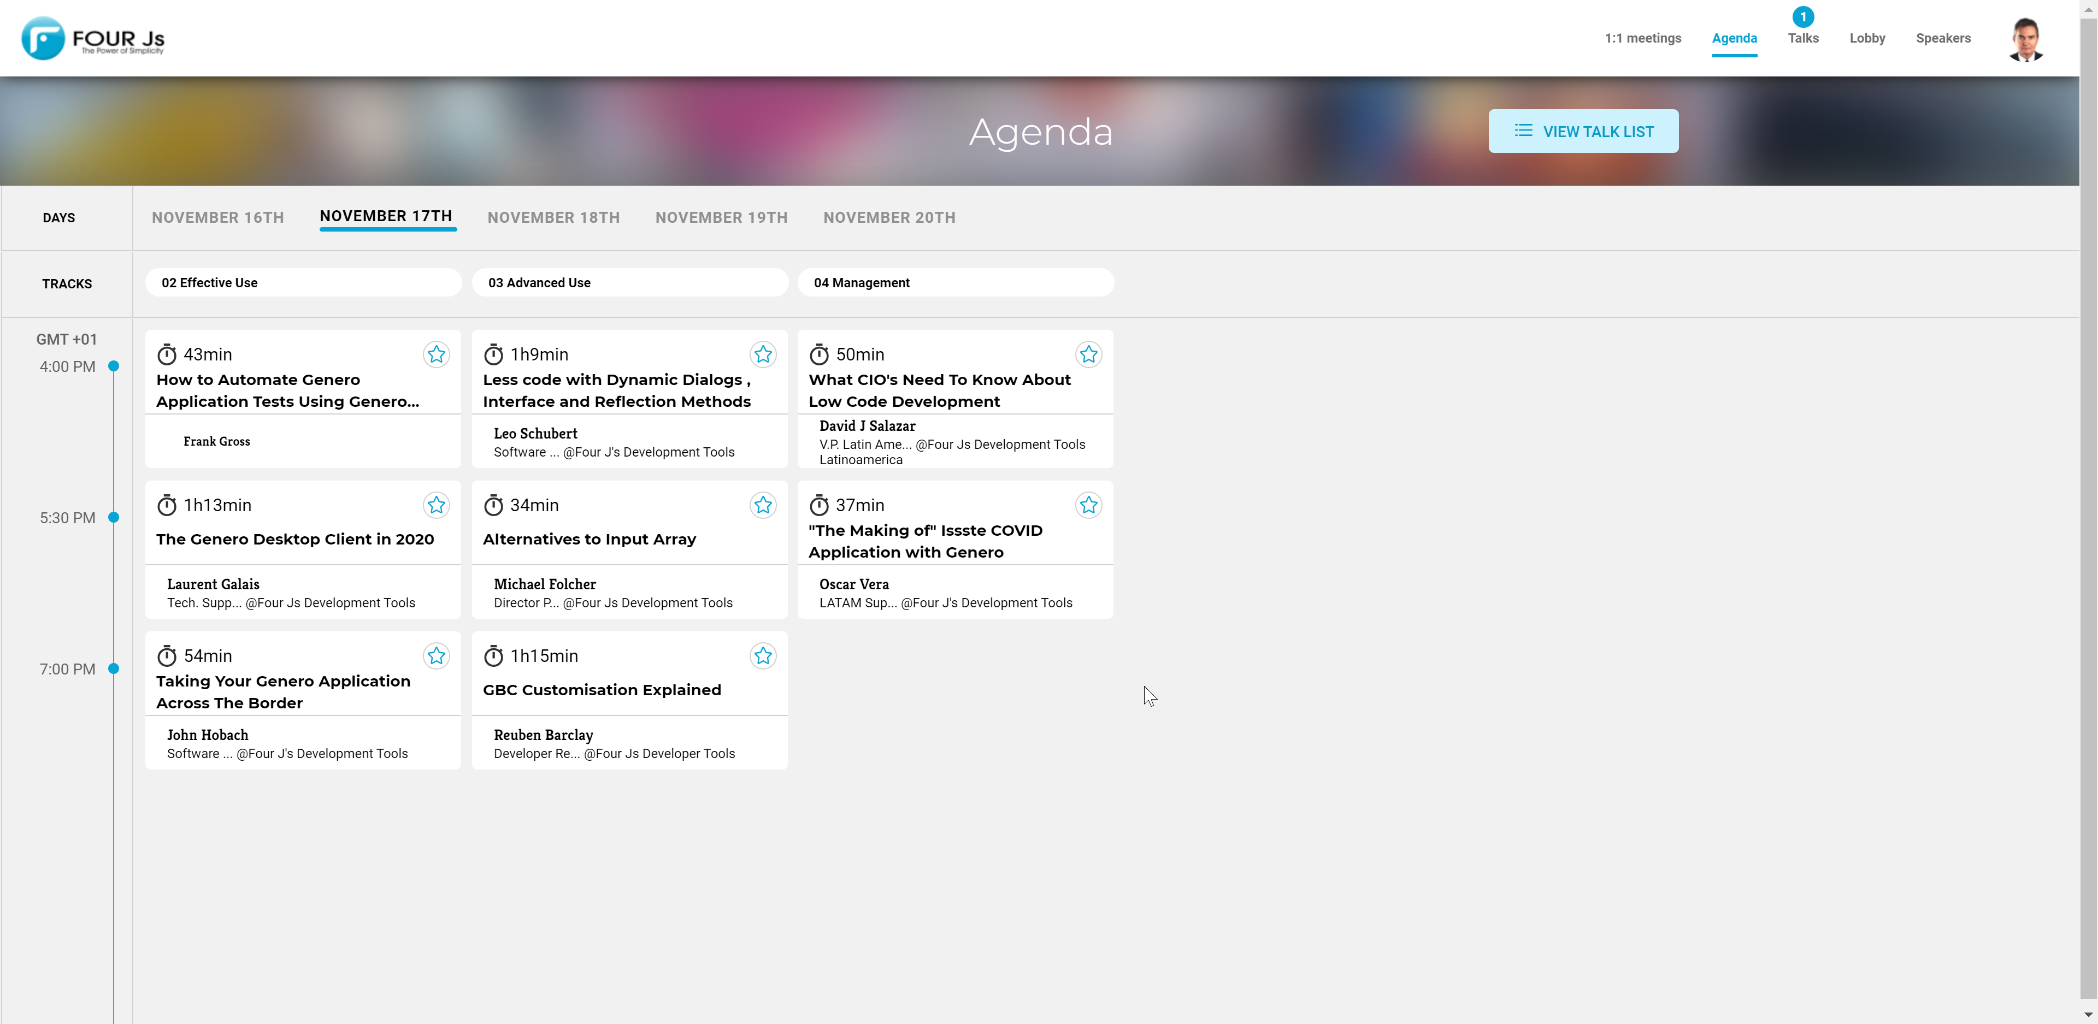Click speaker name David J Salazar
This screenshot has height=1024, width=2098.
point(867,426)
